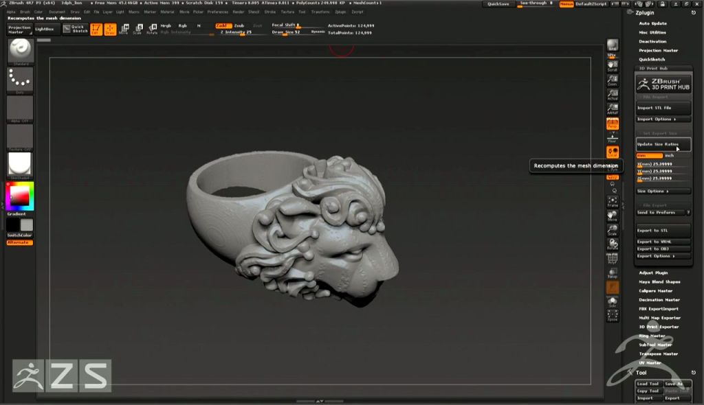Pick a color in the color picker
Viewport: 704px width, 405px height.
click(19, 196)
